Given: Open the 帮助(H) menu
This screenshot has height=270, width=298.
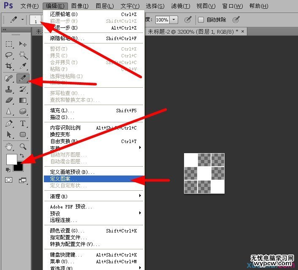Looking at the screenshot, I should click(259, 6).
